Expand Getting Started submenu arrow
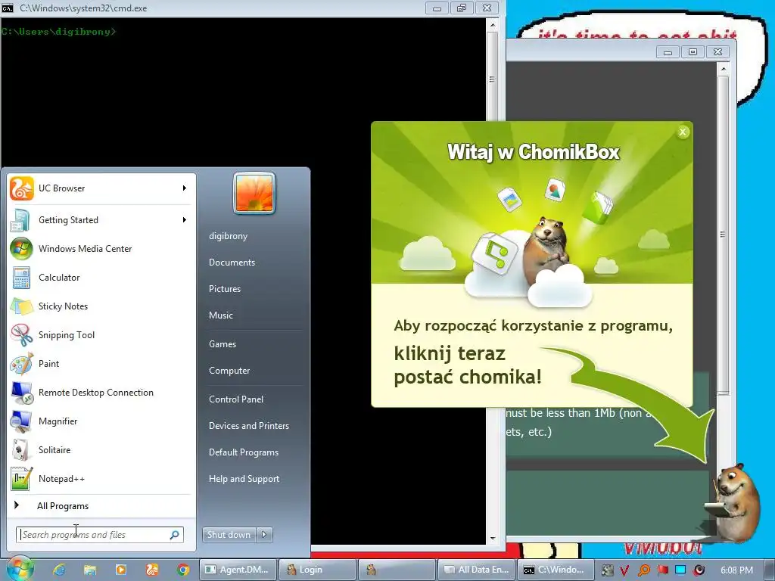The height and width of the screenshot is (581, 775). pyautogui.click(x=185, y=220)
